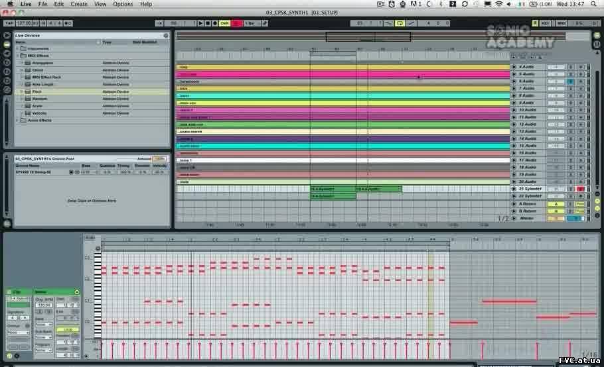Click the Type column header

coord(107,42)
